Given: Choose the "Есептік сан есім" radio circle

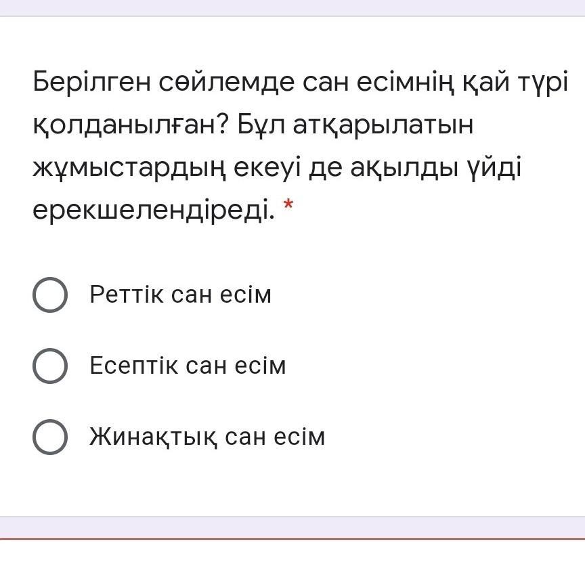Looking at the screenshot, I should [50, 366].
